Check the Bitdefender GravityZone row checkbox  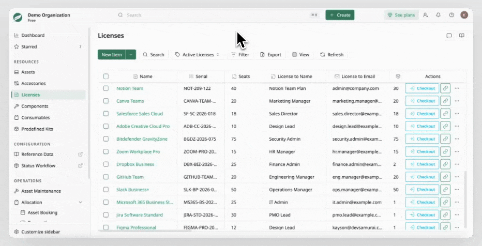tap(106, 139)
